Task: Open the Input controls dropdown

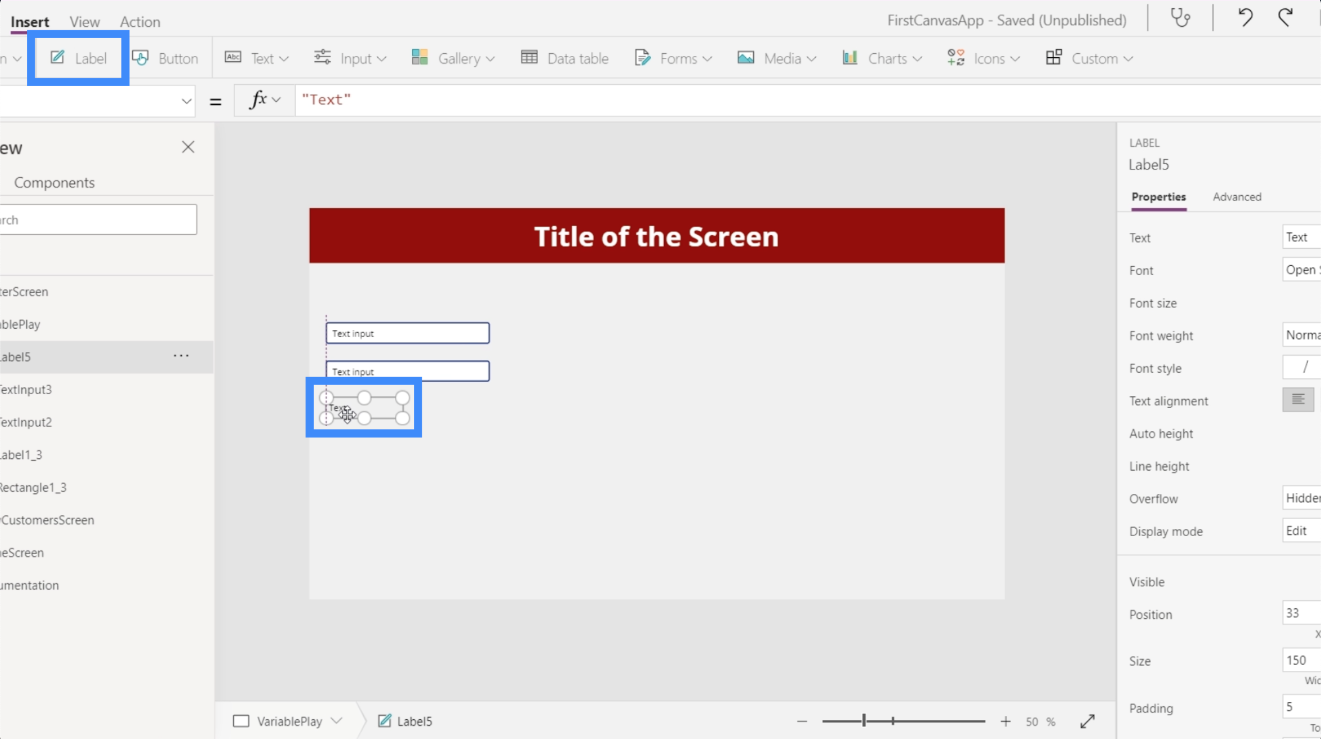Action: 350,58
